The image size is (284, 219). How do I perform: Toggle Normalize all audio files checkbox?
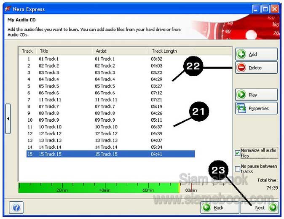(x=238, y=153)
